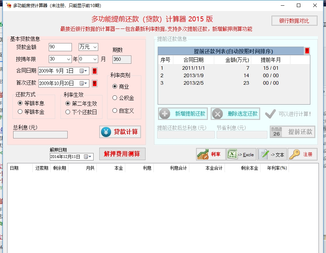Click the 提前年月 column header
The width and height of the screenshot is (326, 253).
[x=271, y=60]
